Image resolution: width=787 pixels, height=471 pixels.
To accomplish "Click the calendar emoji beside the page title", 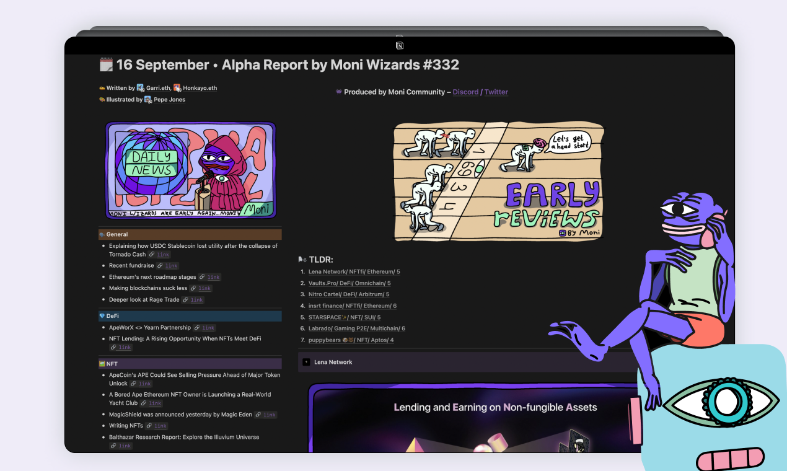I will [105, 64].
